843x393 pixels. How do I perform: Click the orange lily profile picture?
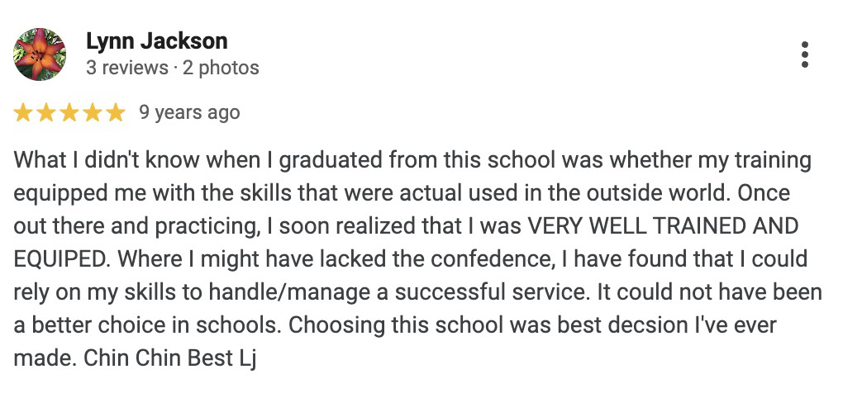point(39,54)
